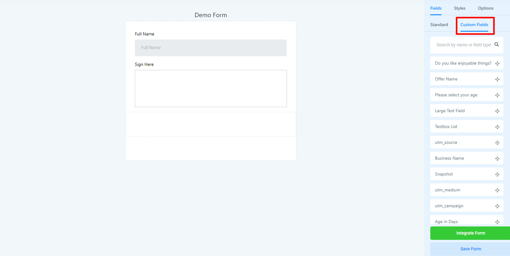Click the Save Form button
Viewport: 510px width, 256px height.
[x=470, y=249]
